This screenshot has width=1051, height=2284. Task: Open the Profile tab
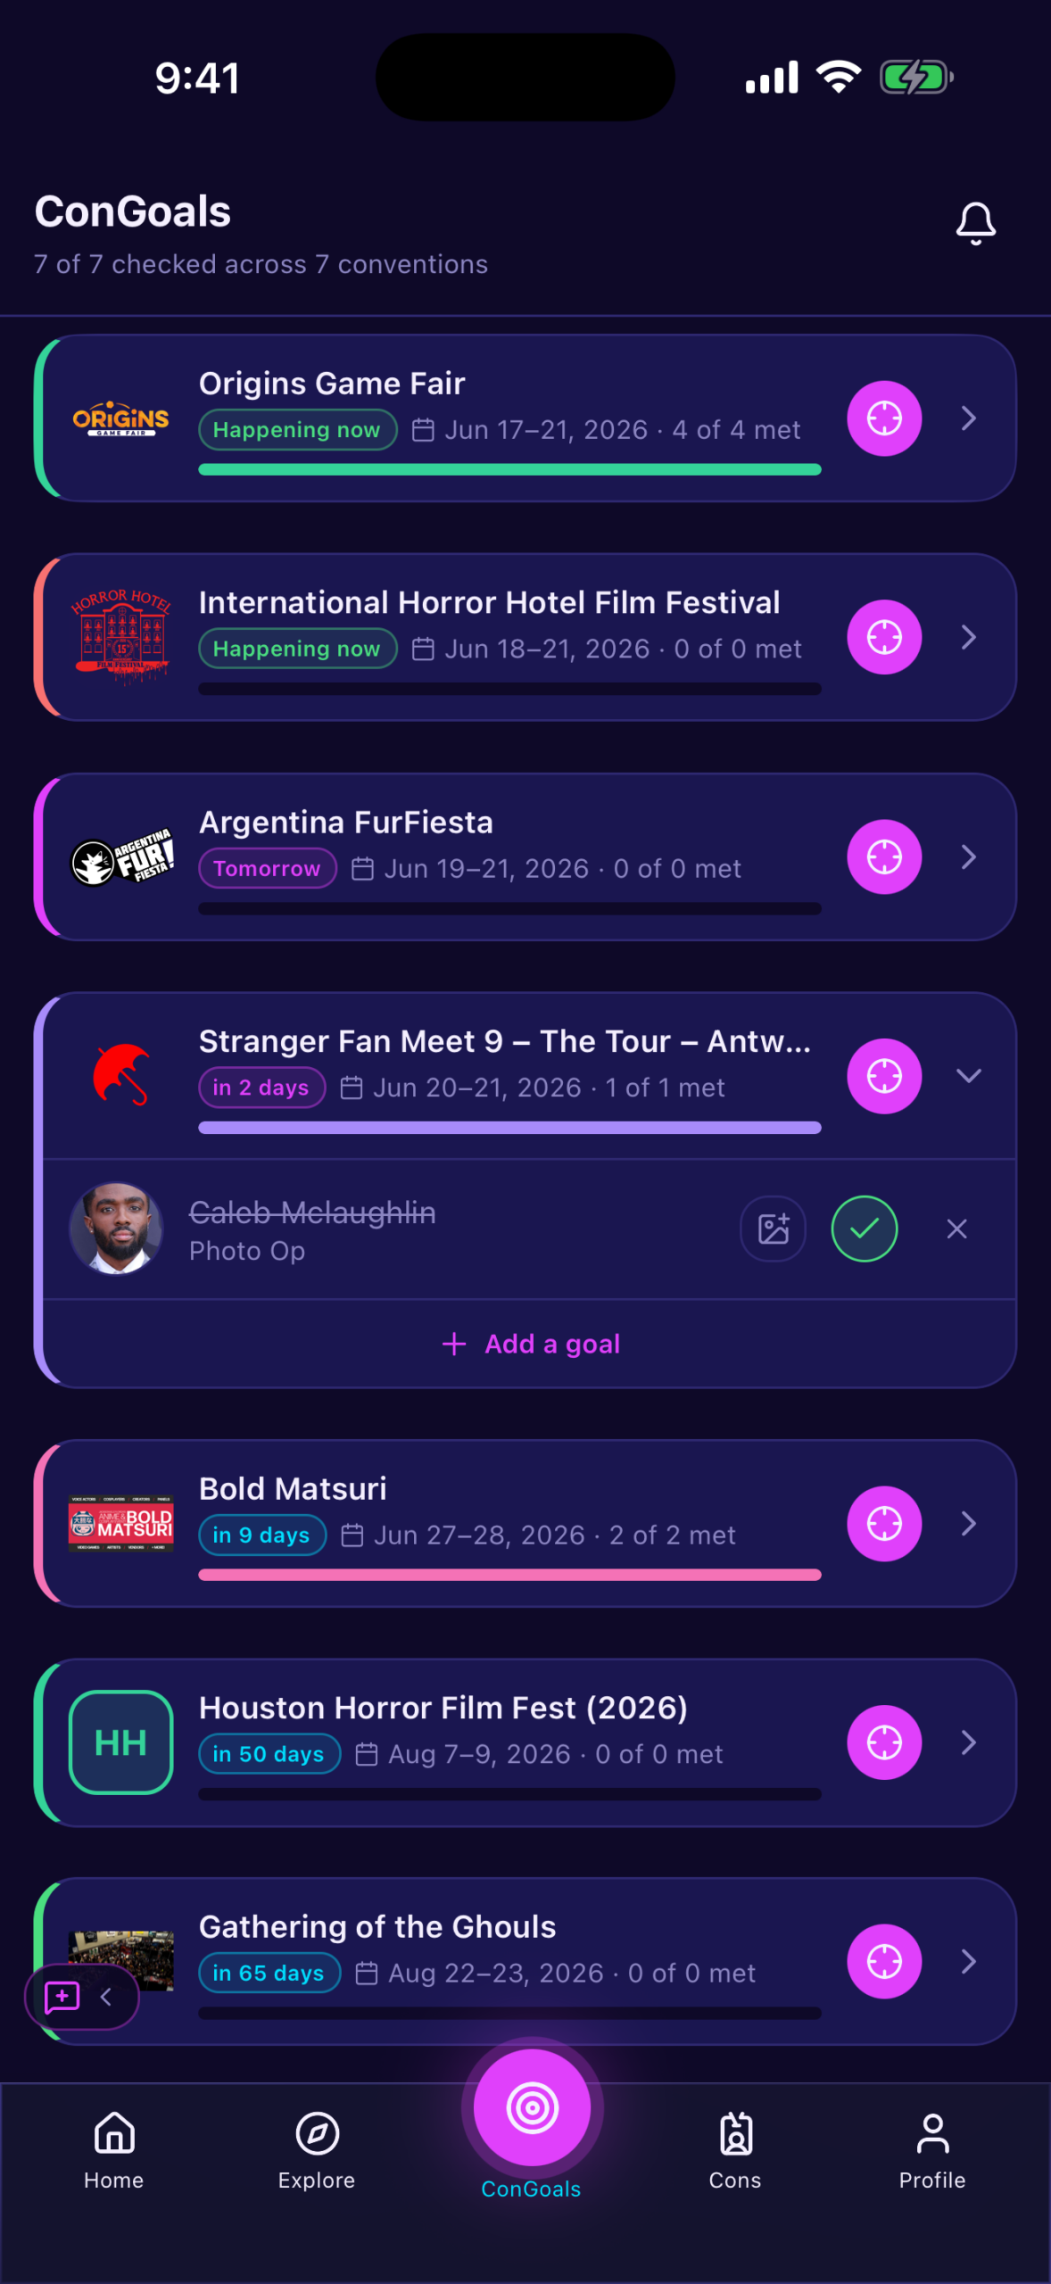click(x=932, y=2150)
